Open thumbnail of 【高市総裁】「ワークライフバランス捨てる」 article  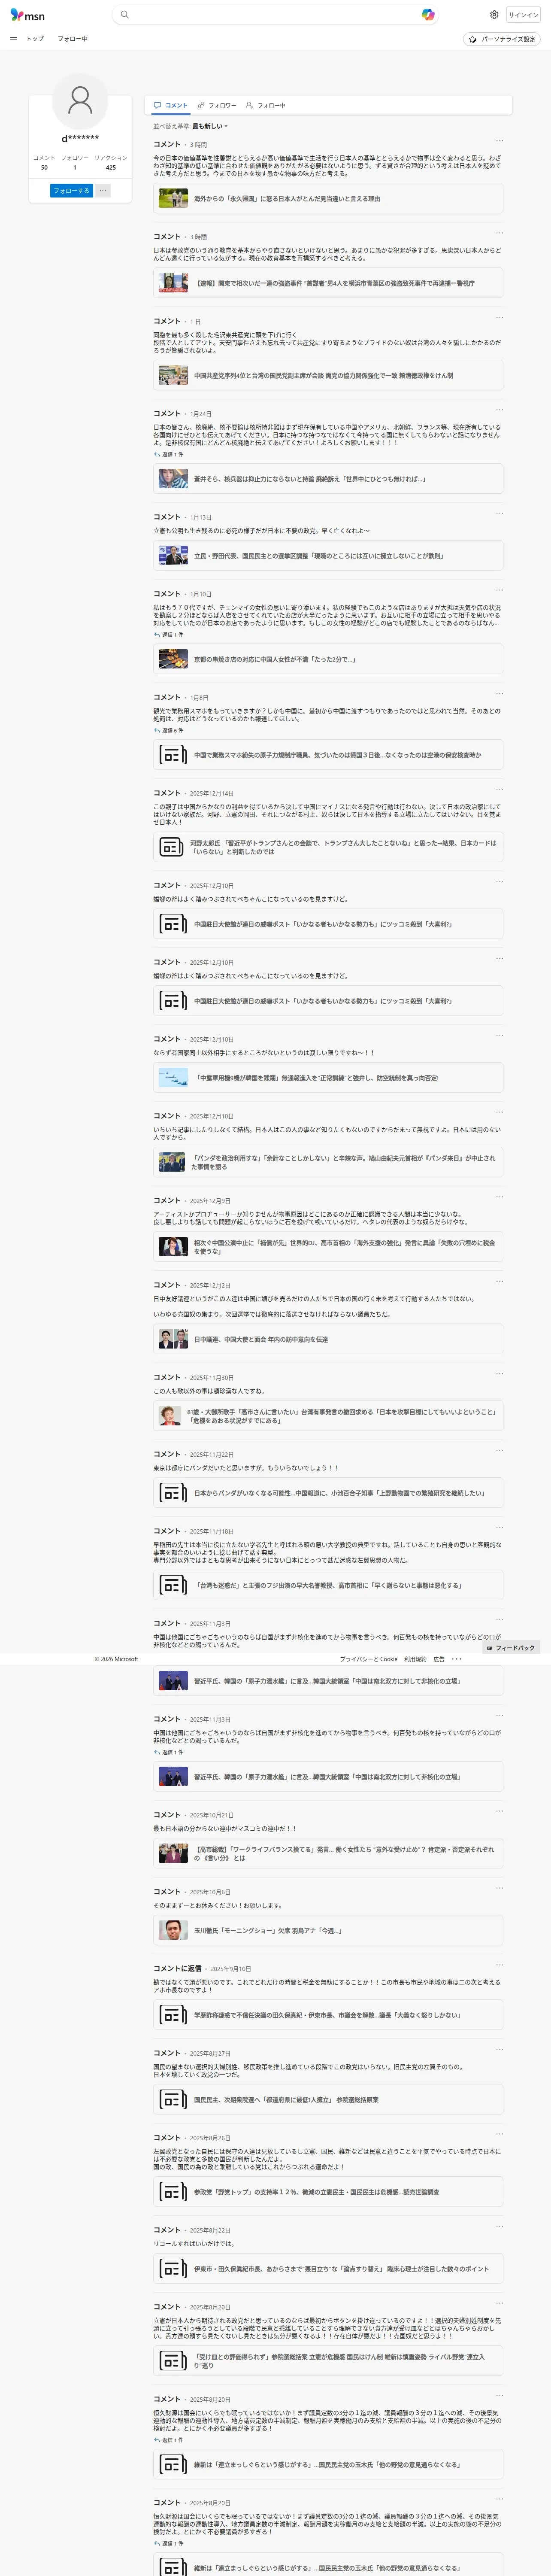pyautogui.click(x=173, y=1853)
